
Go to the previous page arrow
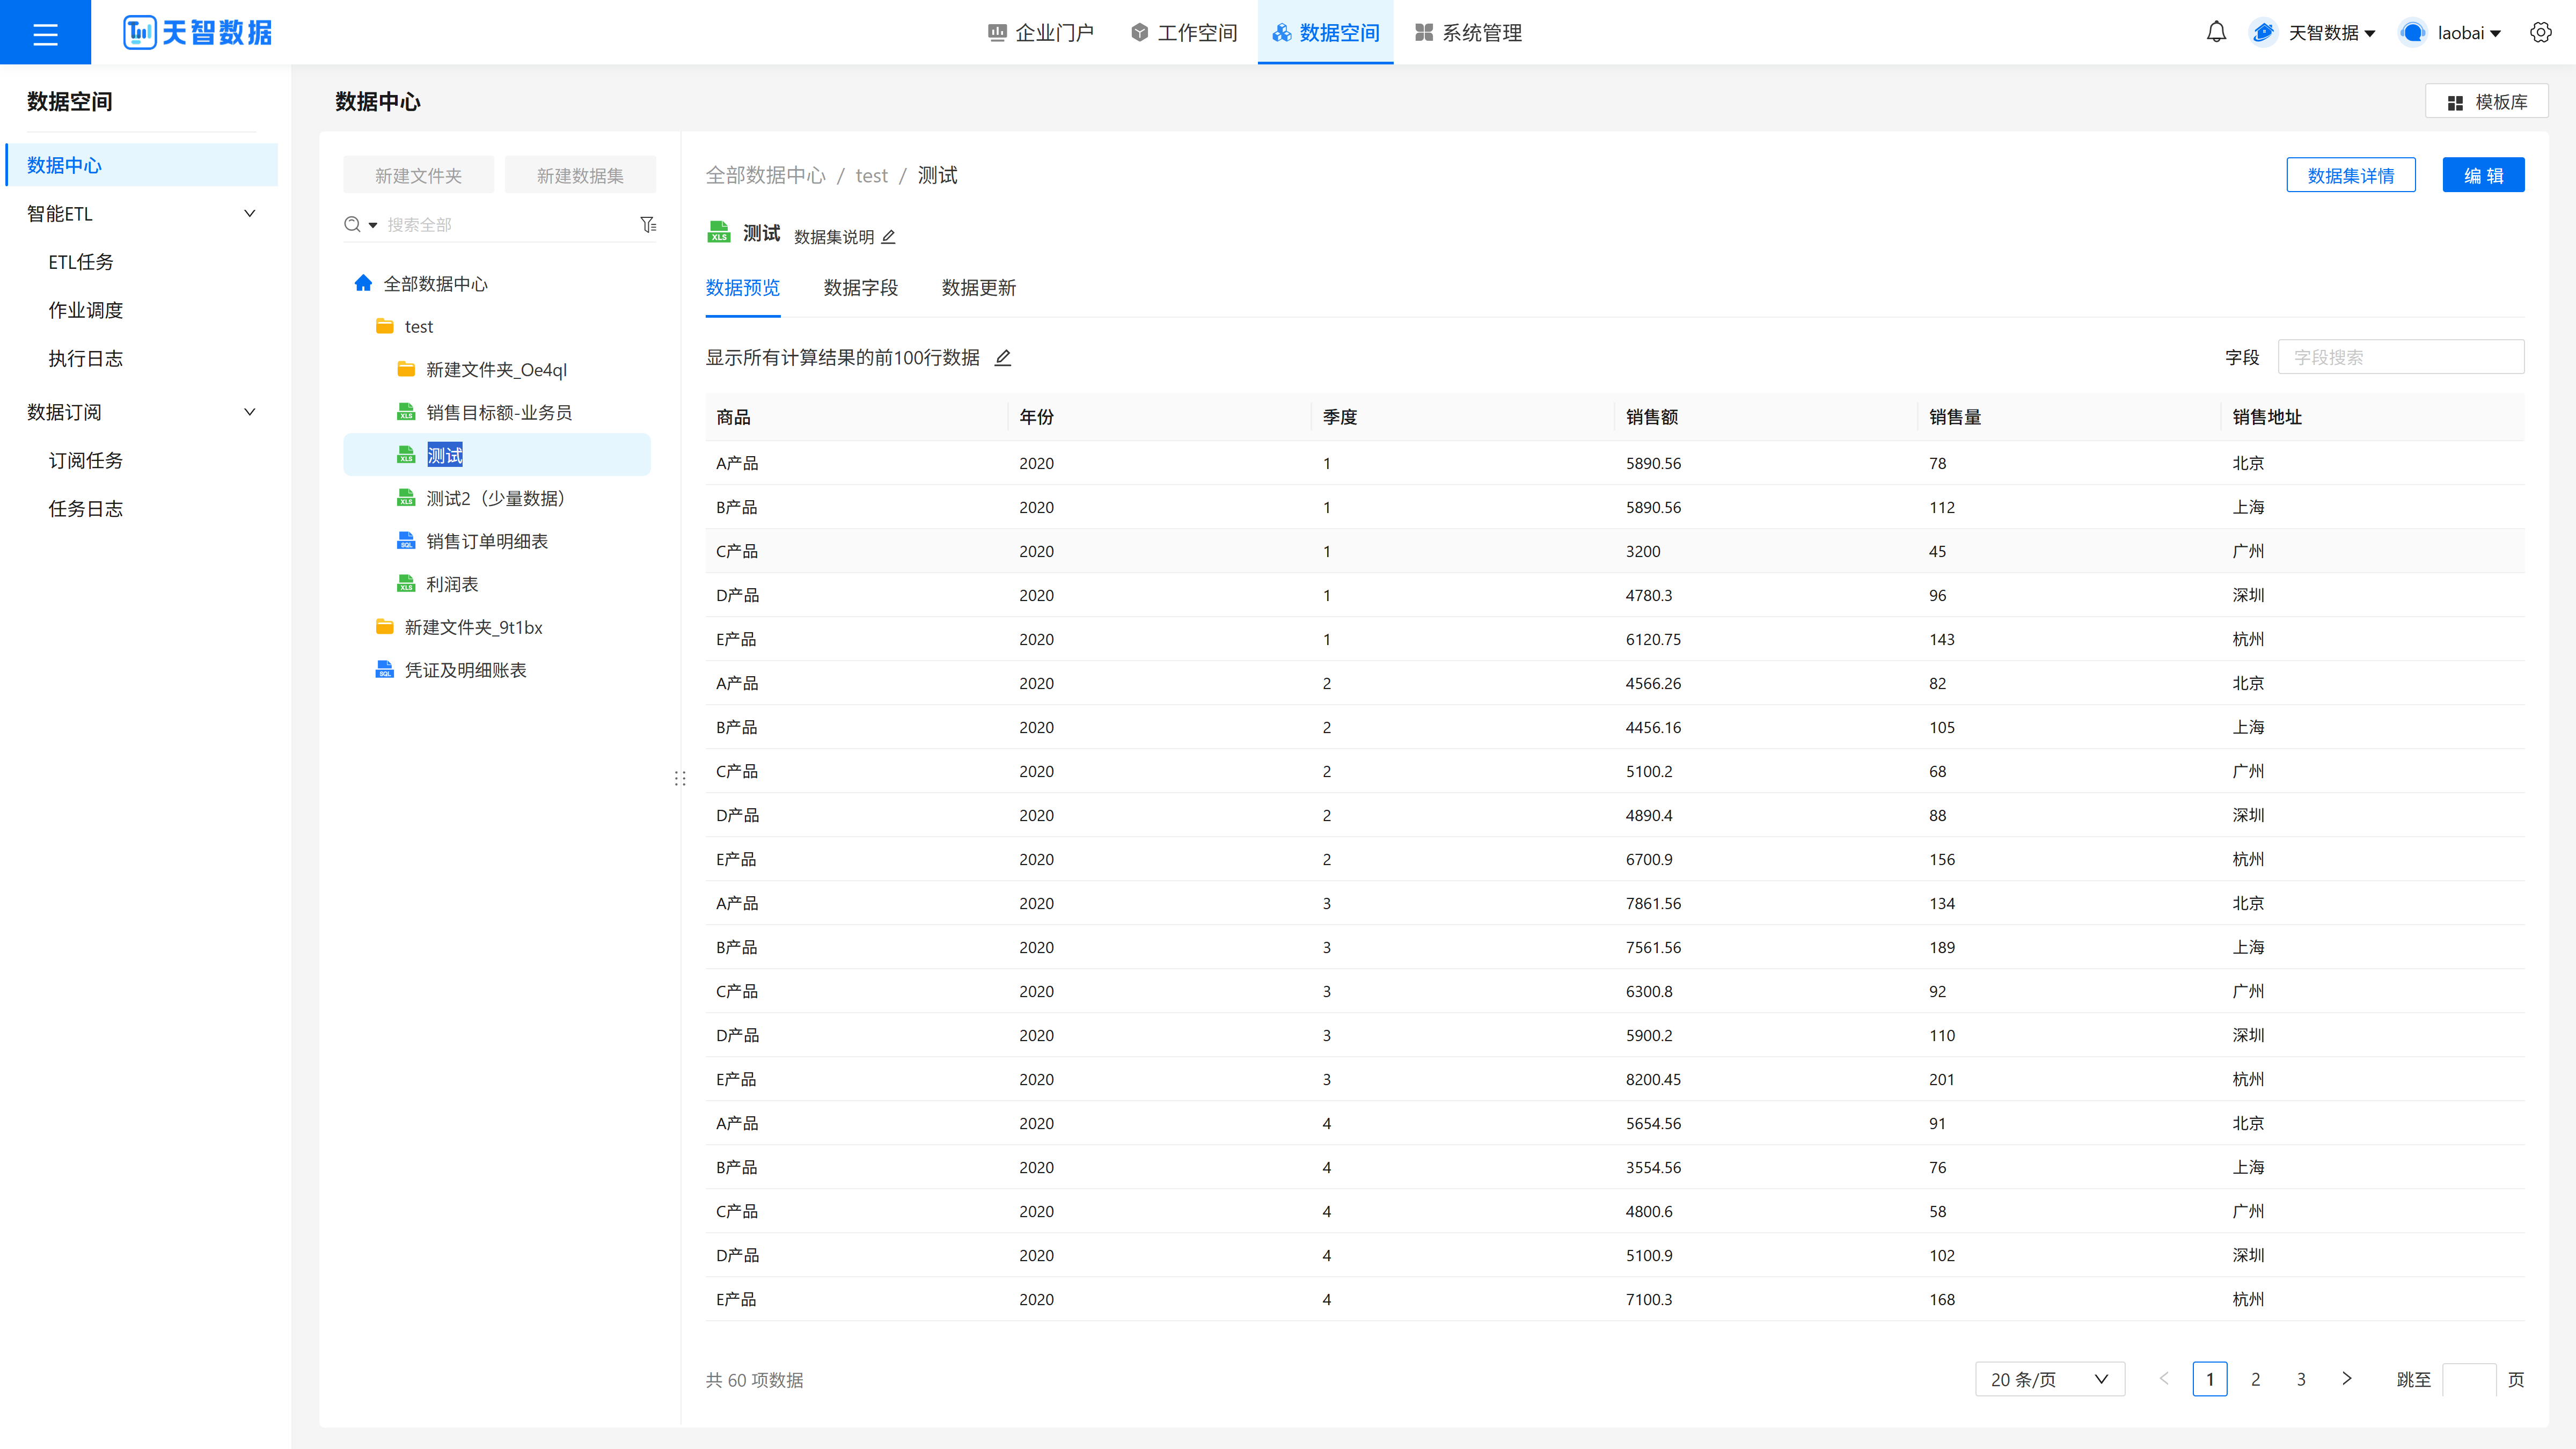pyautogui.click(x=2164, y=1379)
